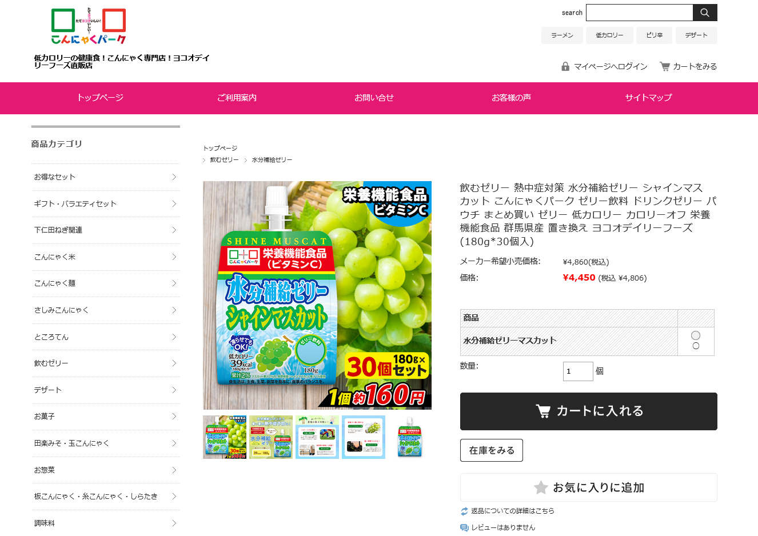Click the quantity input field
The width and height of the screenshot is (758, 536).
(578, 371)
